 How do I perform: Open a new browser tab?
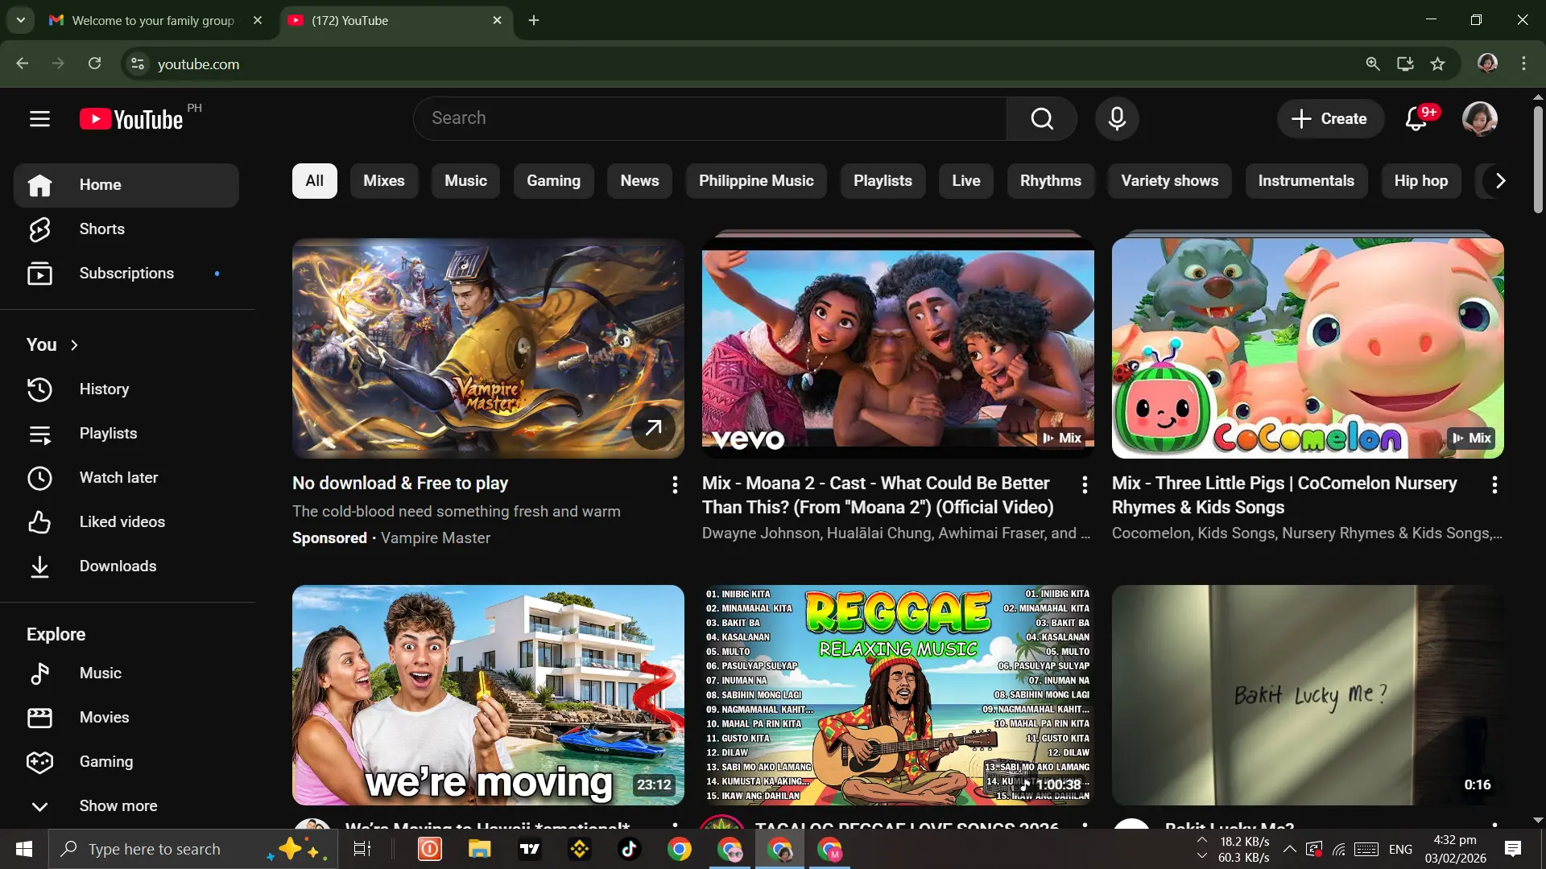click(534, 20)
